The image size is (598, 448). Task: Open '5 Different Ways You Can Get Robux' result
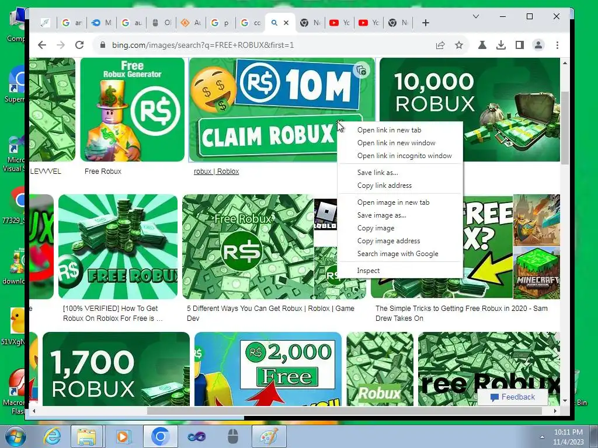point(270,313)
